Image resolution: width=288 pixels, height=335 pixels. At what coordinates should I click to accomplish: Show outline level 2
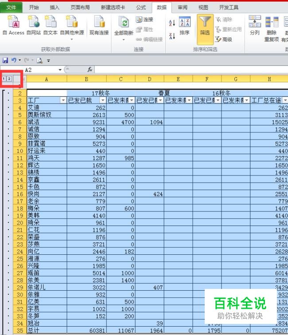point(9,79)
